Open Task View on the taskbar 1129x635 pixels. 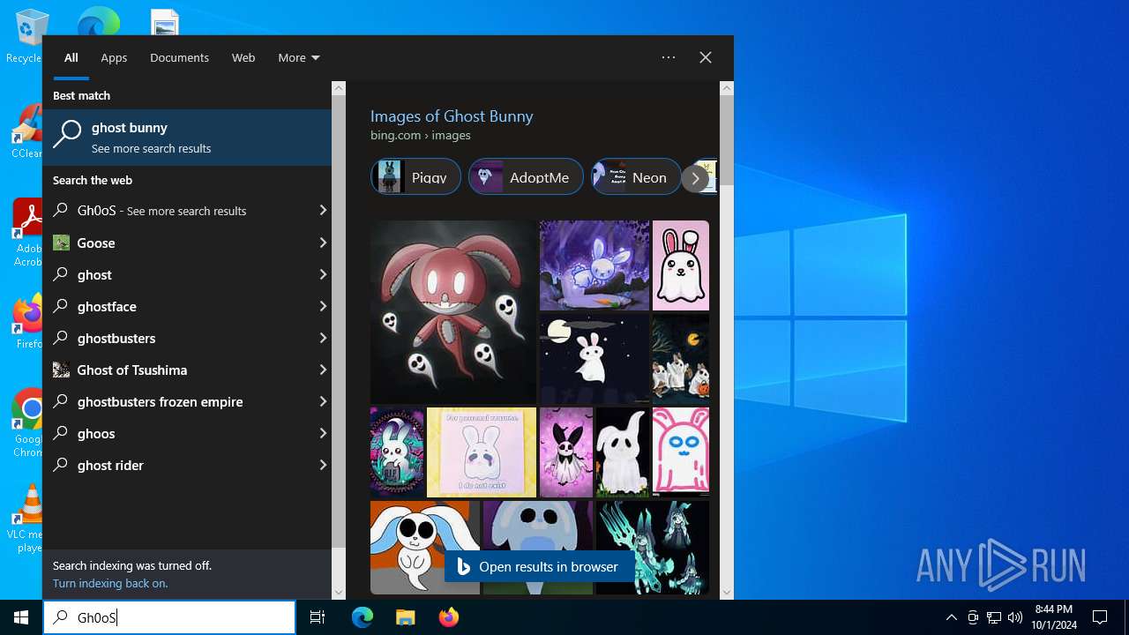(318, 617)
